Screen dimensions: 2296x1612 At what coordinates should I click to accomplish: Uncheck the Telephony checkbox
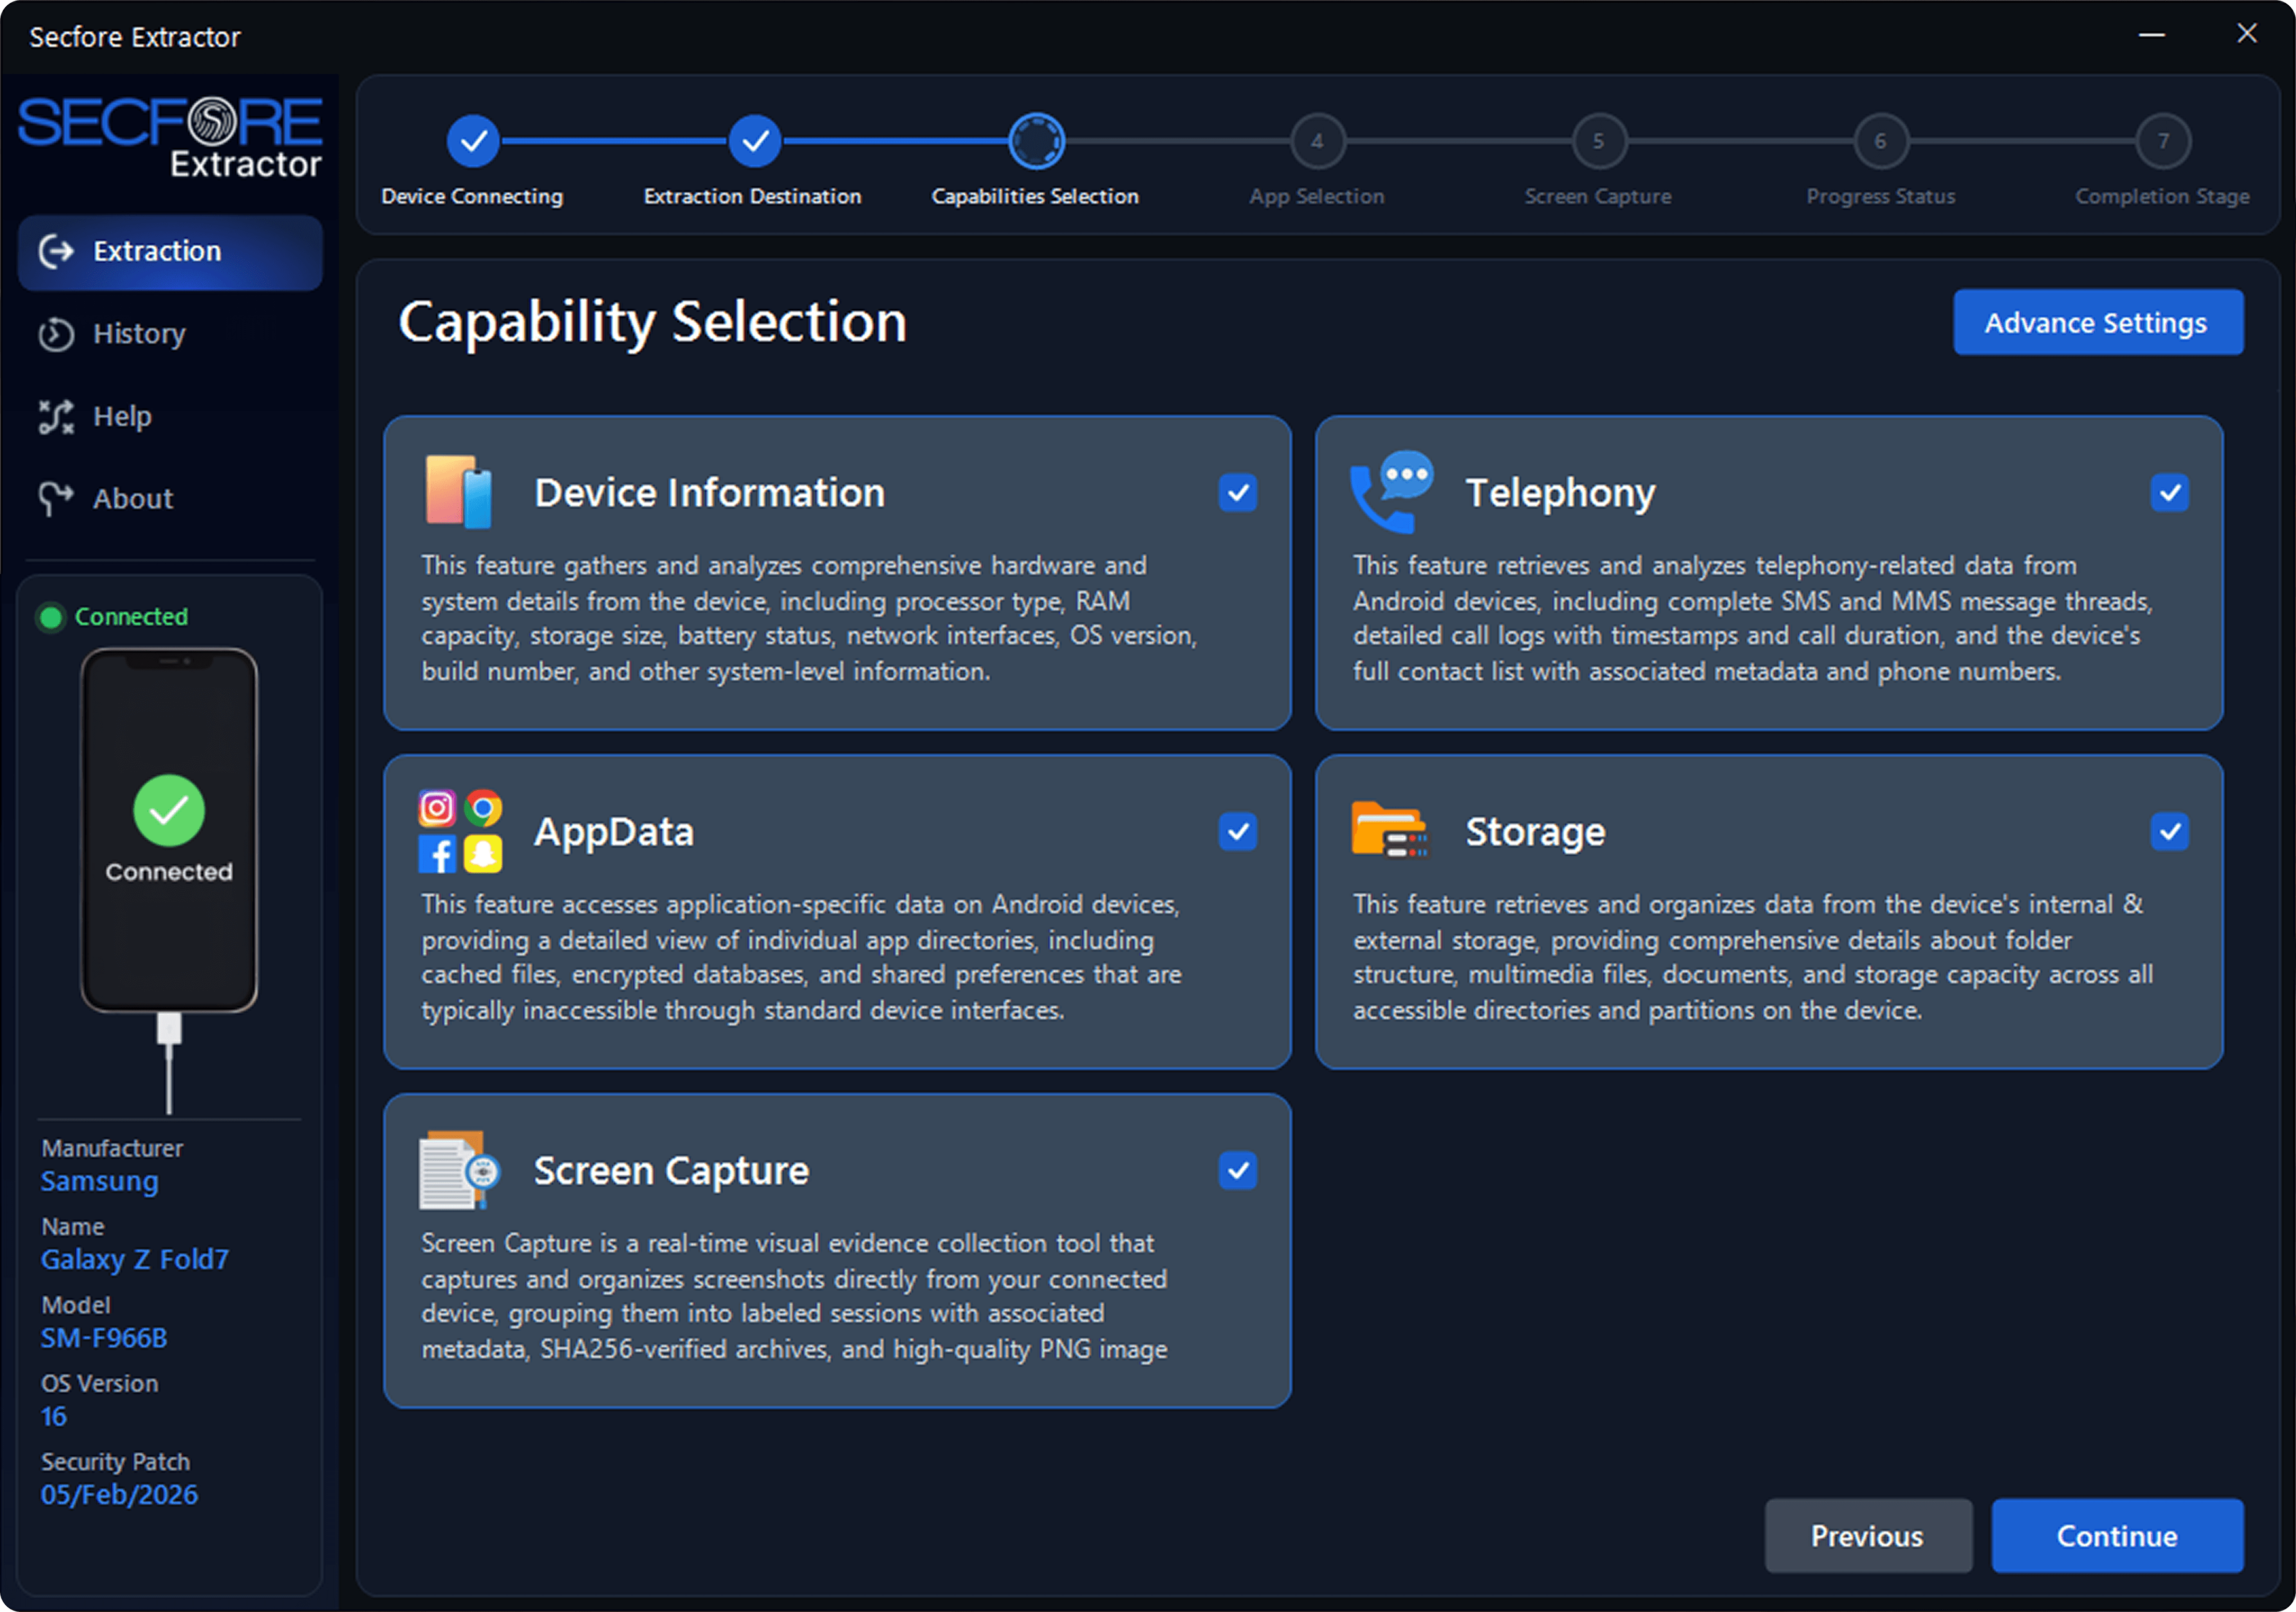point(2168,492)
